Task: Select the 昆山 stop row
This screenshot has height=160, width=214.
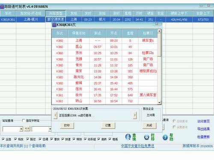Action: click(x=104, y=47)
